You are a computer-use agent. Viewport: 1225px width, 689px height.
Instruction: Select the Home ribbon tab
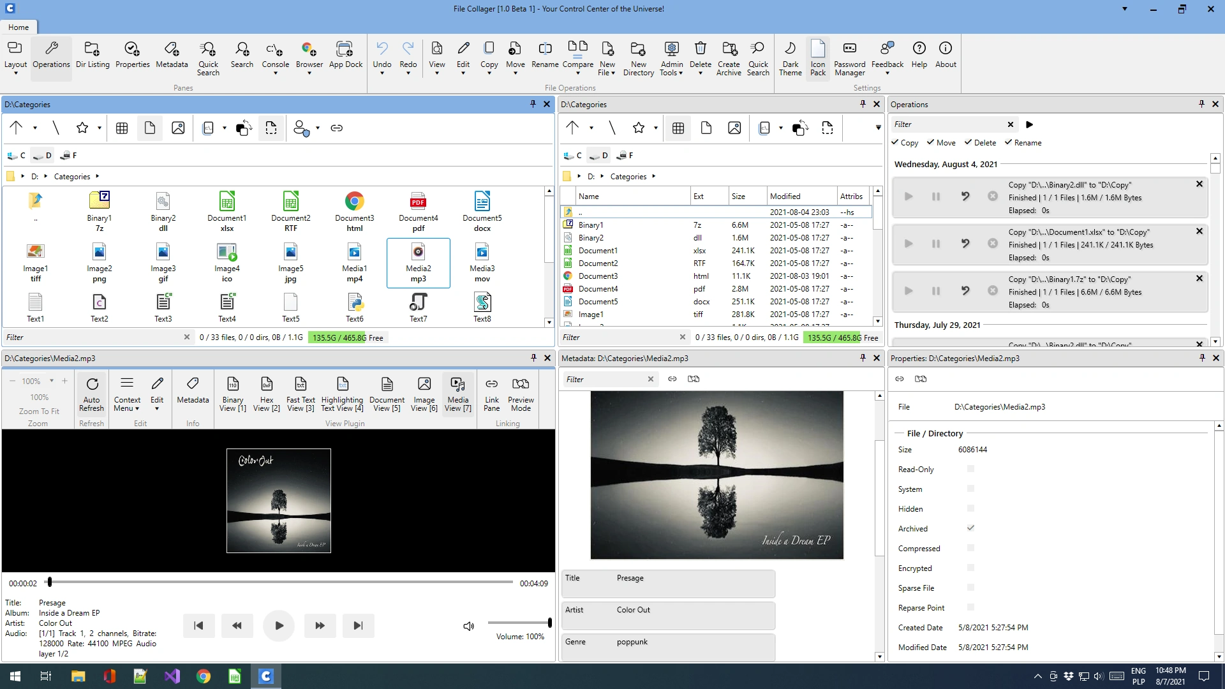click(19, 27)
